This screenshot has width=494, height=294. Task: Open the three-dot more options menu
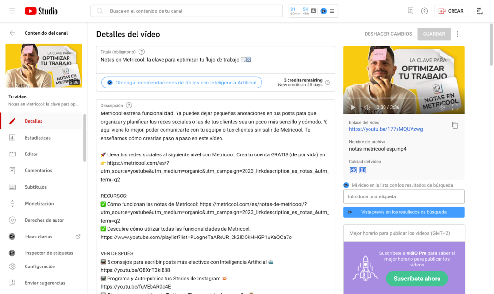coord(458,34)
